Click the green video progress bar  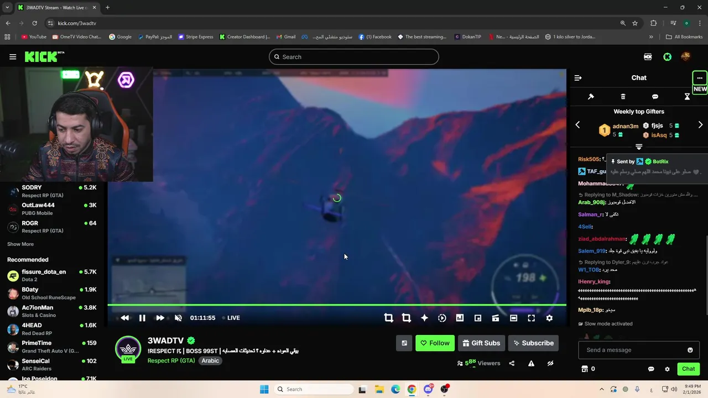pos(337,305)
